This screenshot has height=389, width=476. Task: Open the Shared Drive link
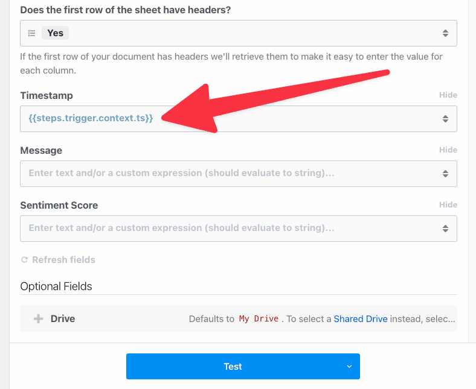pyautogui.click(x=361, y=318)
